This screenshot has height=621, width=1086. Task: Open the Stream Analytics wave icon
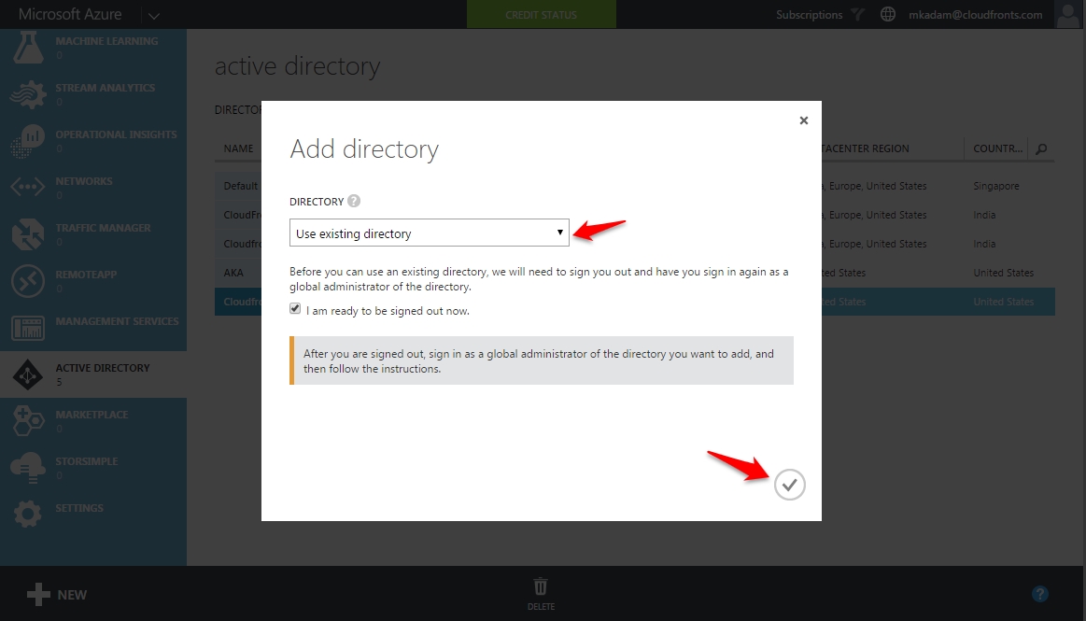point(28,94)
